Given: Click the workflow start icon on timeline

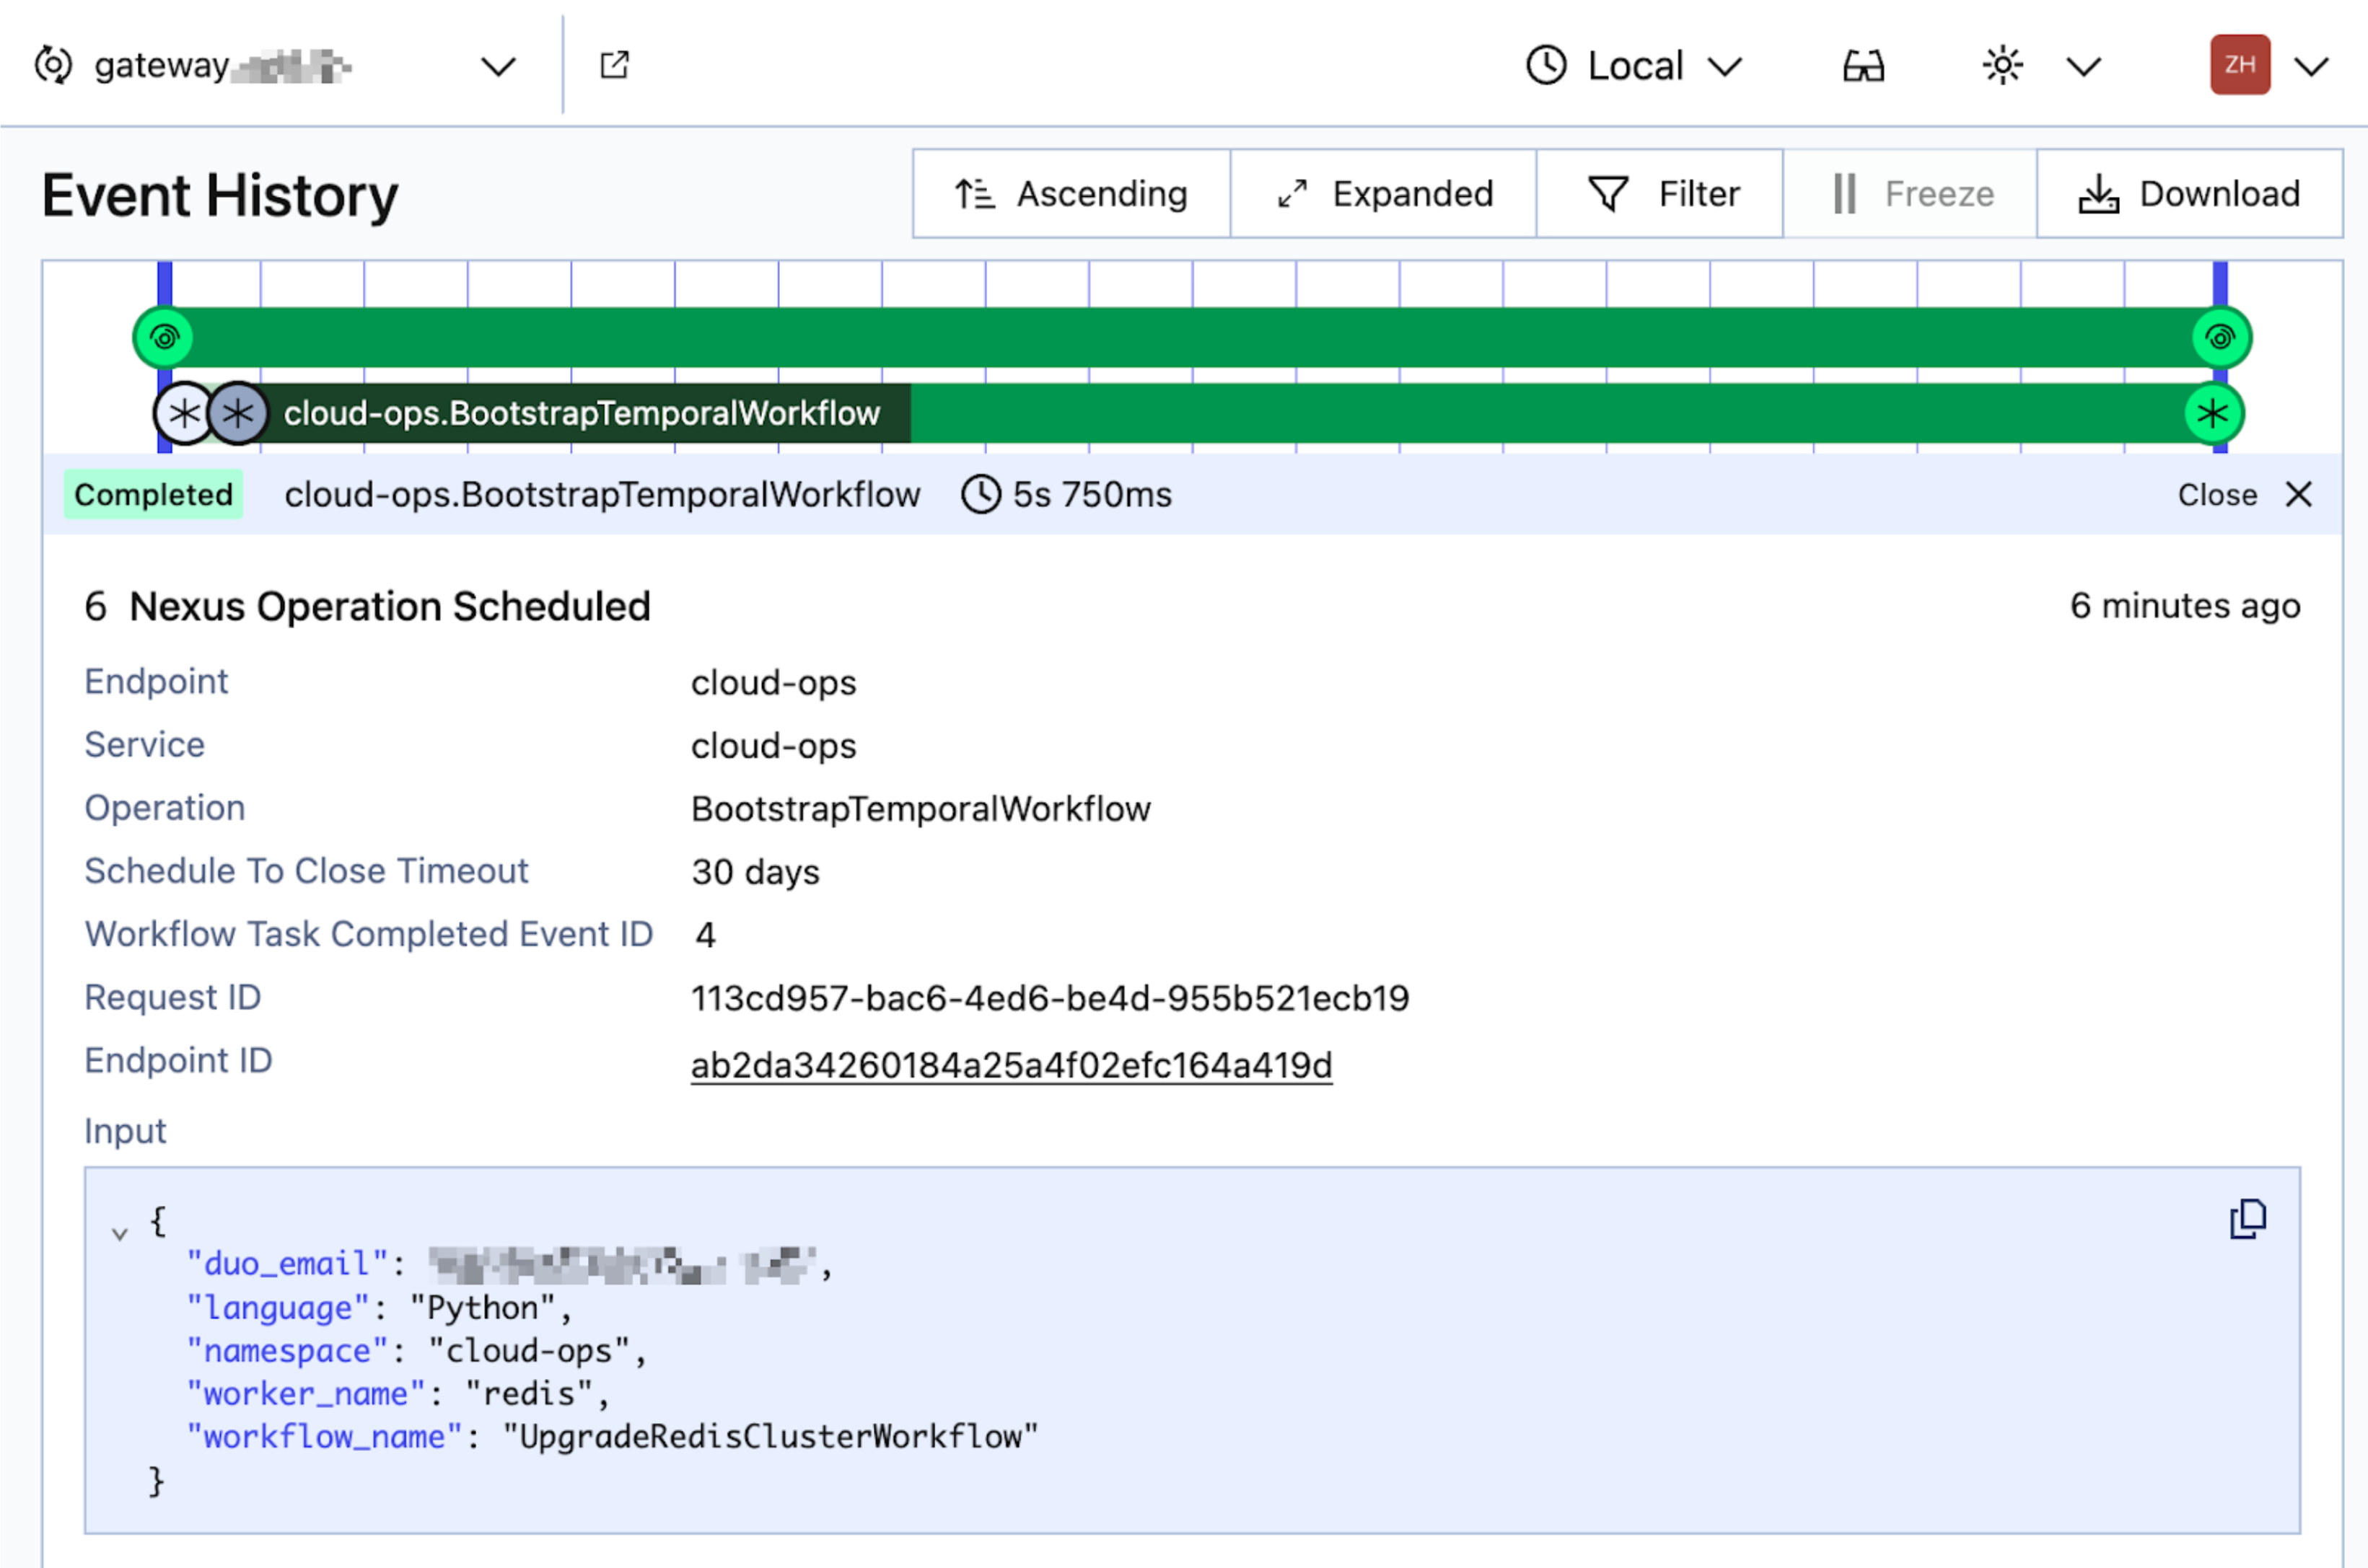Looking at the screenshot, I should 165,337.
